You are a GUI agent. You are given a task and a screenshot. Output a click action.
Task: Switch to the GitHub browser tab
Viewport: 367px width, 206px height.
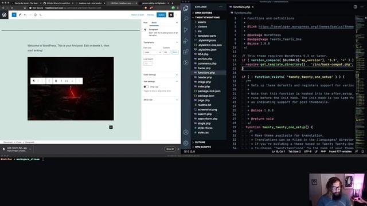58,3
